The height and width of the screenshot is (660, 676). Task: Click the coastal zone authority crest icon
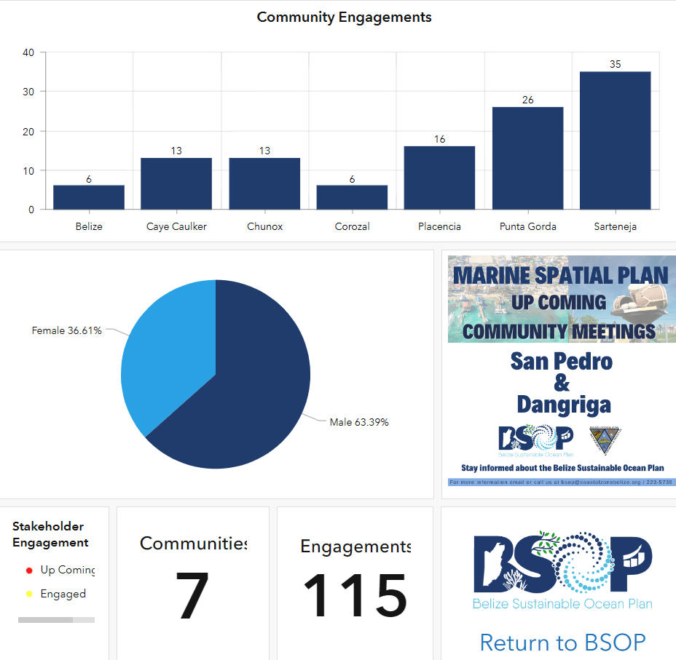pyautogui.click(x=605, y=437)
